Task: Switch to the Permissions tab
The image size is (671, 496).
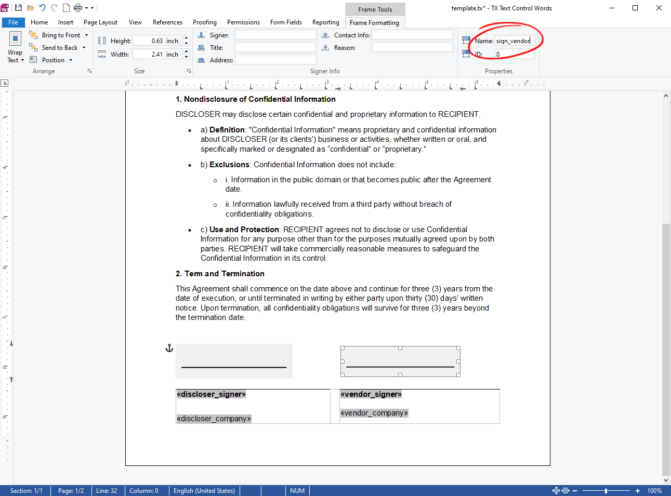Action: [x=243, y=22]
